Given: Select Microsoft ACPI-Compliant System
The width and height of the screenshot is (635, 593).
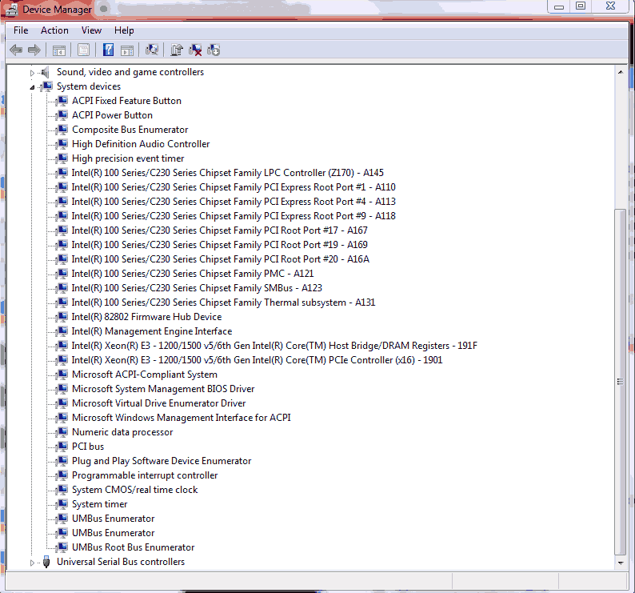Looking at the screenshot, I should point(144,374).
